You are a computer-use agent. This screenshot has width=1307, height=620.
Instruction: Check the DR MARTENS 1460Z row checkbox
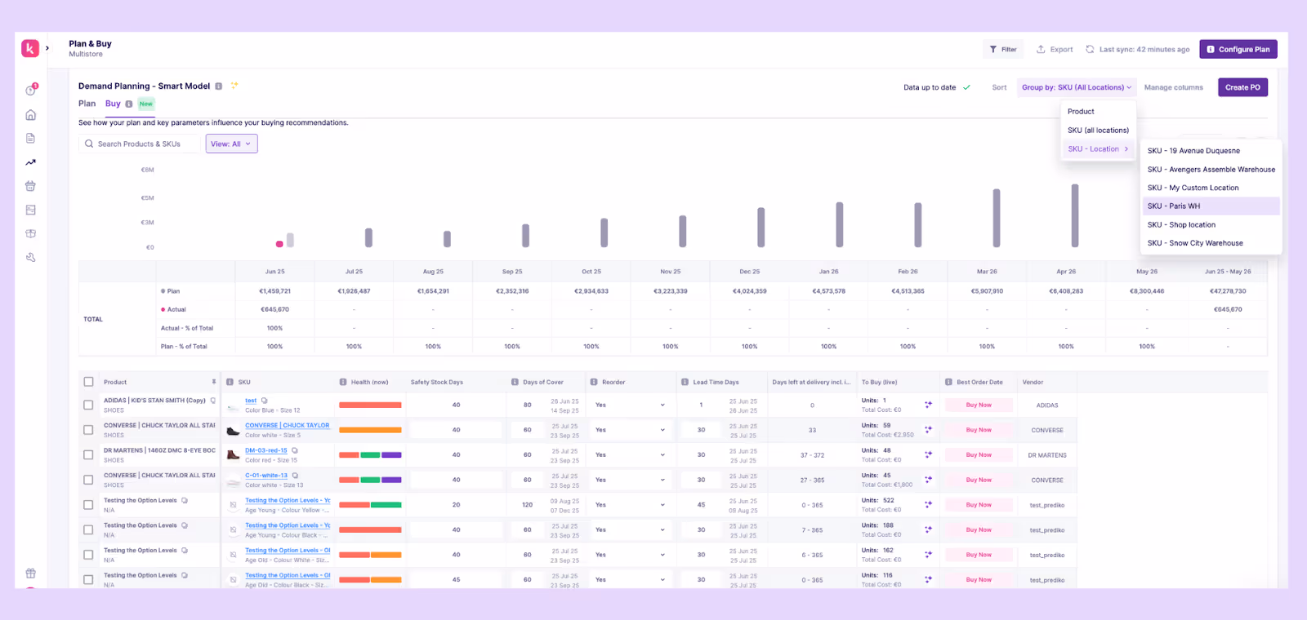click(88, 454)
